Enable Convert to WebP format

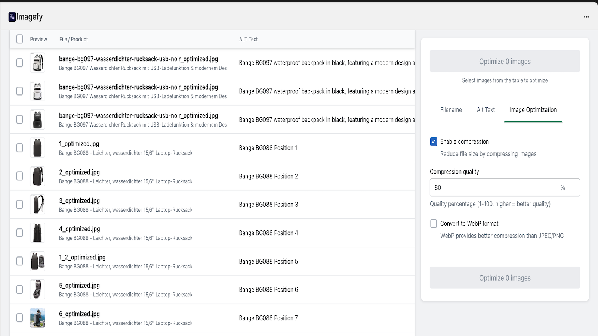[x=434, y=224]
